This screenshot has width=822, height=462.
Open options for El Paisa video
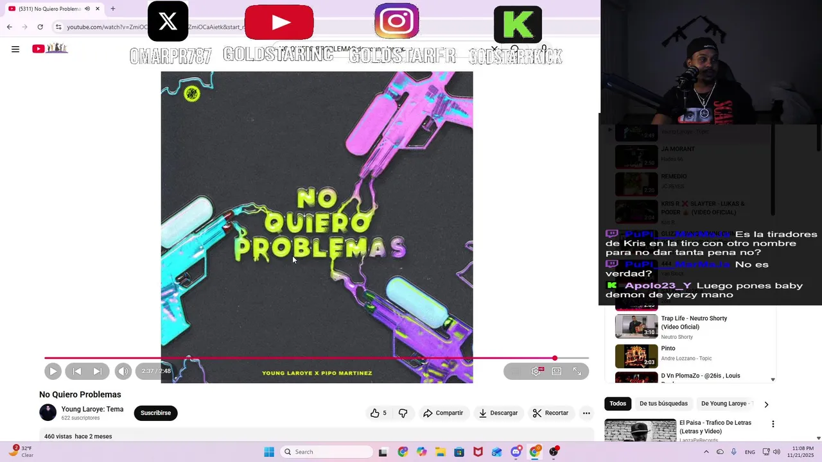click(773, 424)
